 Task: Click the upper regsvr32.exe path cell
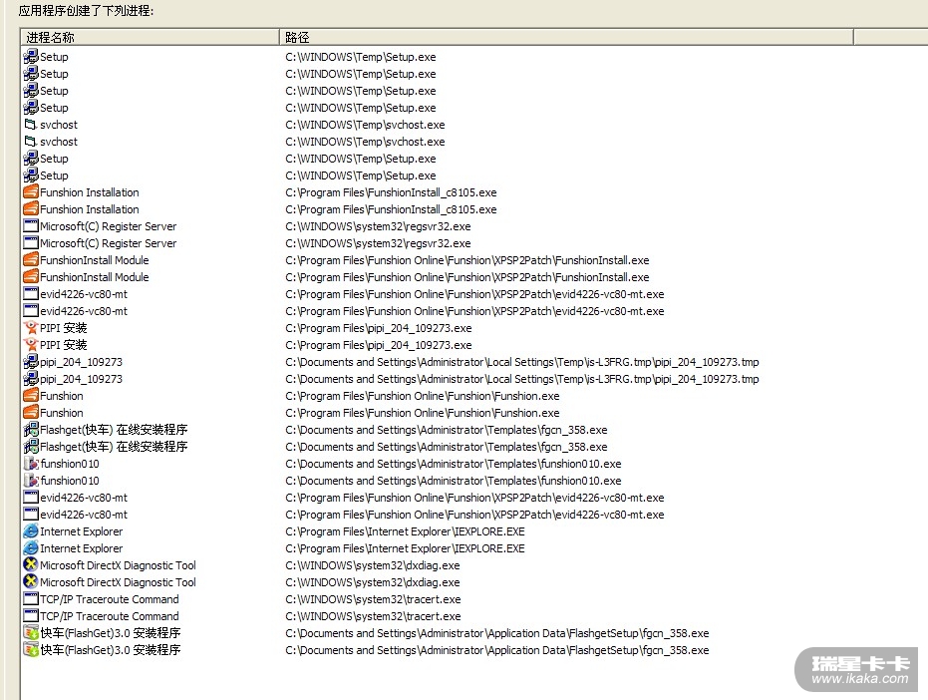(378, 226)
